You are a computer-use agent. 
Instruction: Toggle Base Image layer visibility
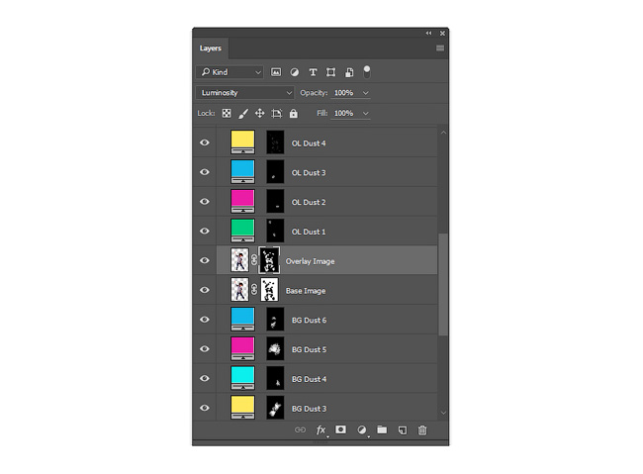click(205, 290)
